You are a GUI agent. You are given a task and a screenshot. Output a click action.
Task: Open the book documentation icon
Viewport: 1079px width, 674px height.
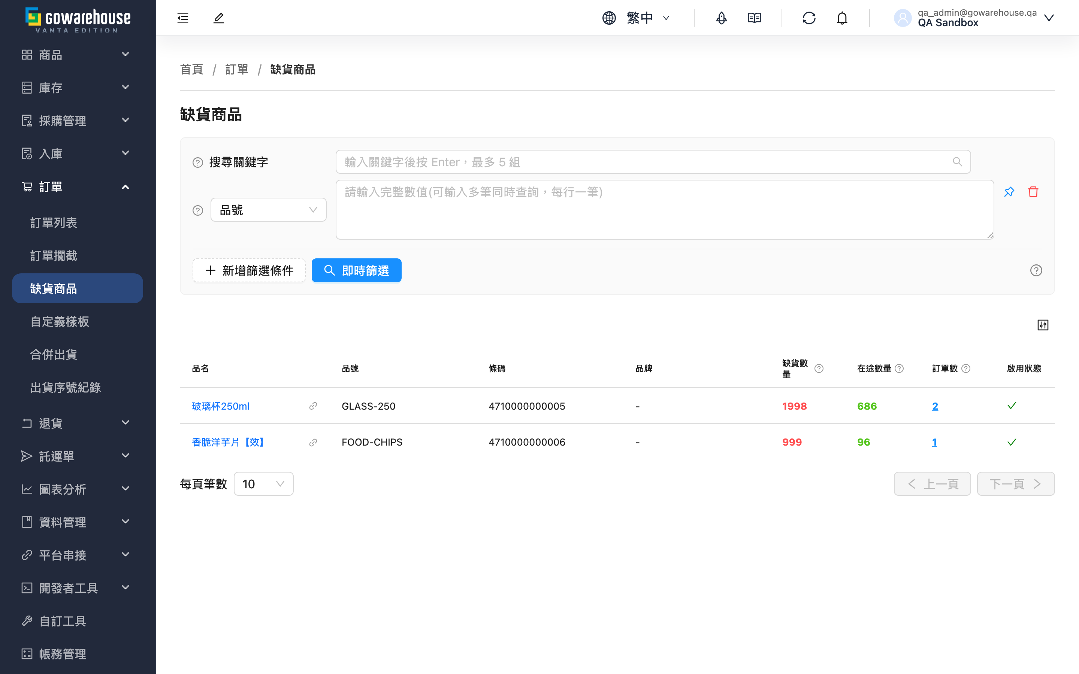[x=755, y=18]
